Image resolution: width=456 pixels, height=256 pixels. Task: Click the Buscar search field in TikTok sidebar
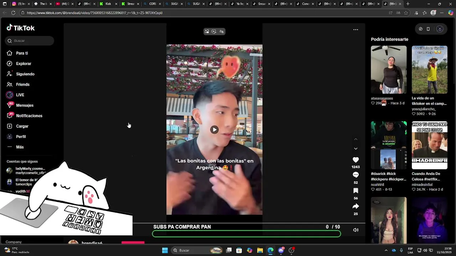[x=30, y=41]
